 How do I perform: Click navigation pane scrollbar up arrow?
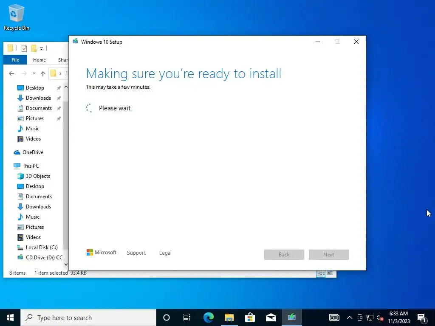click(x=66, y=87)
